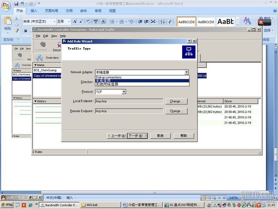
Task: Select Dial-up connections in adapter list
Action: pos(142,77)
